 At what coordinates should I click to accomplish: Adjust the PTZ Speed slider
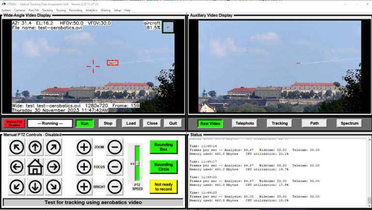click(137, 163)
